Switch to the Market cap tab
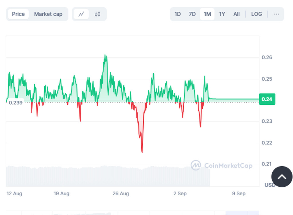 pyautogui.click(x=48, y=14)
